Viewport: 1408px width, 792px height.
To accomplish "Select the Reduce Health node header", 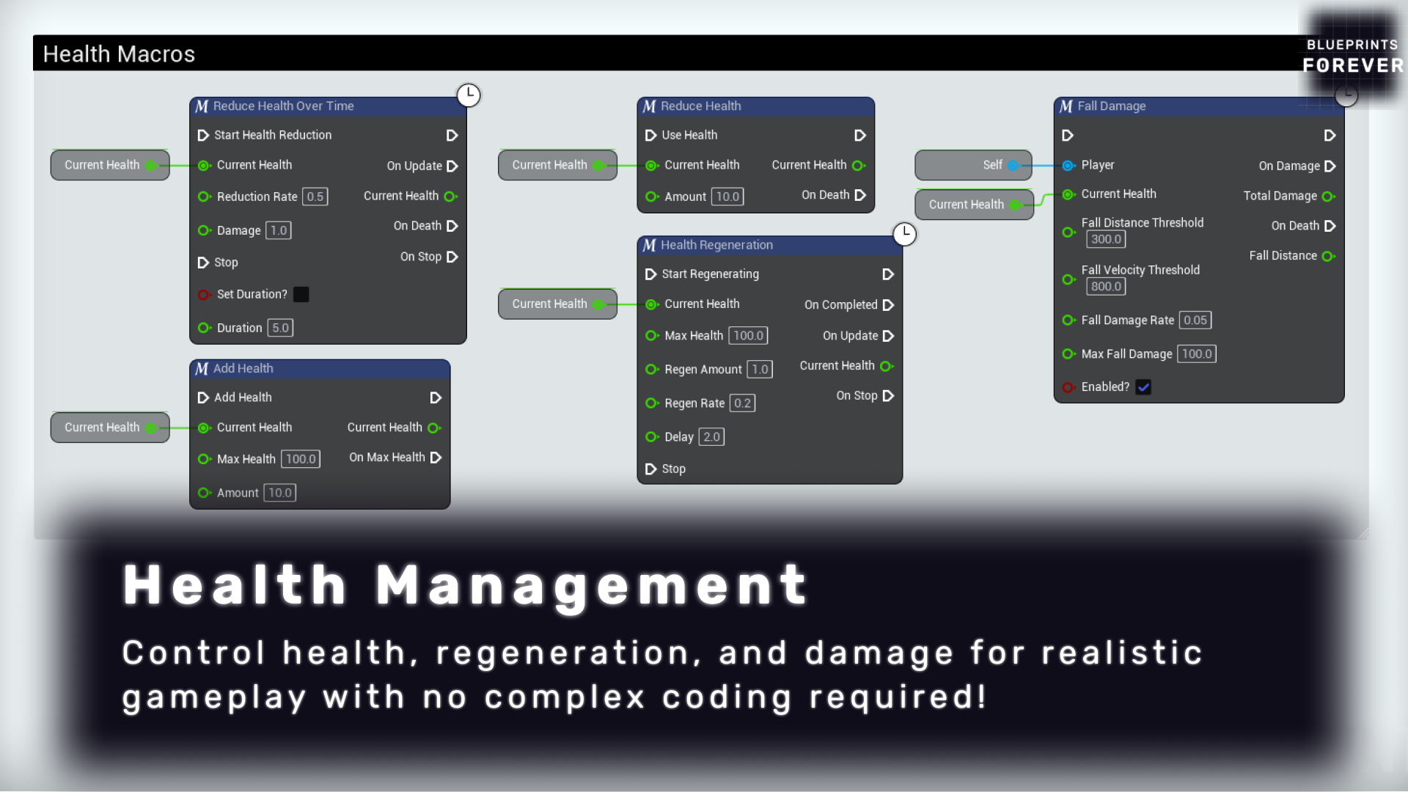I will (755, 106).
